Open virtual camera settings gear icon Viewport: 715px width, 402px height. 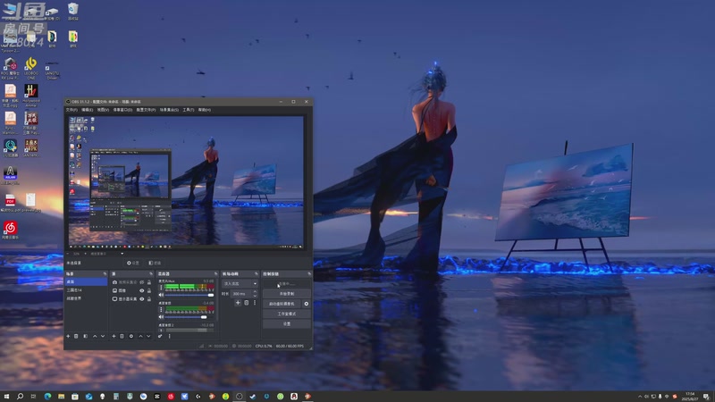click(306, 304)
